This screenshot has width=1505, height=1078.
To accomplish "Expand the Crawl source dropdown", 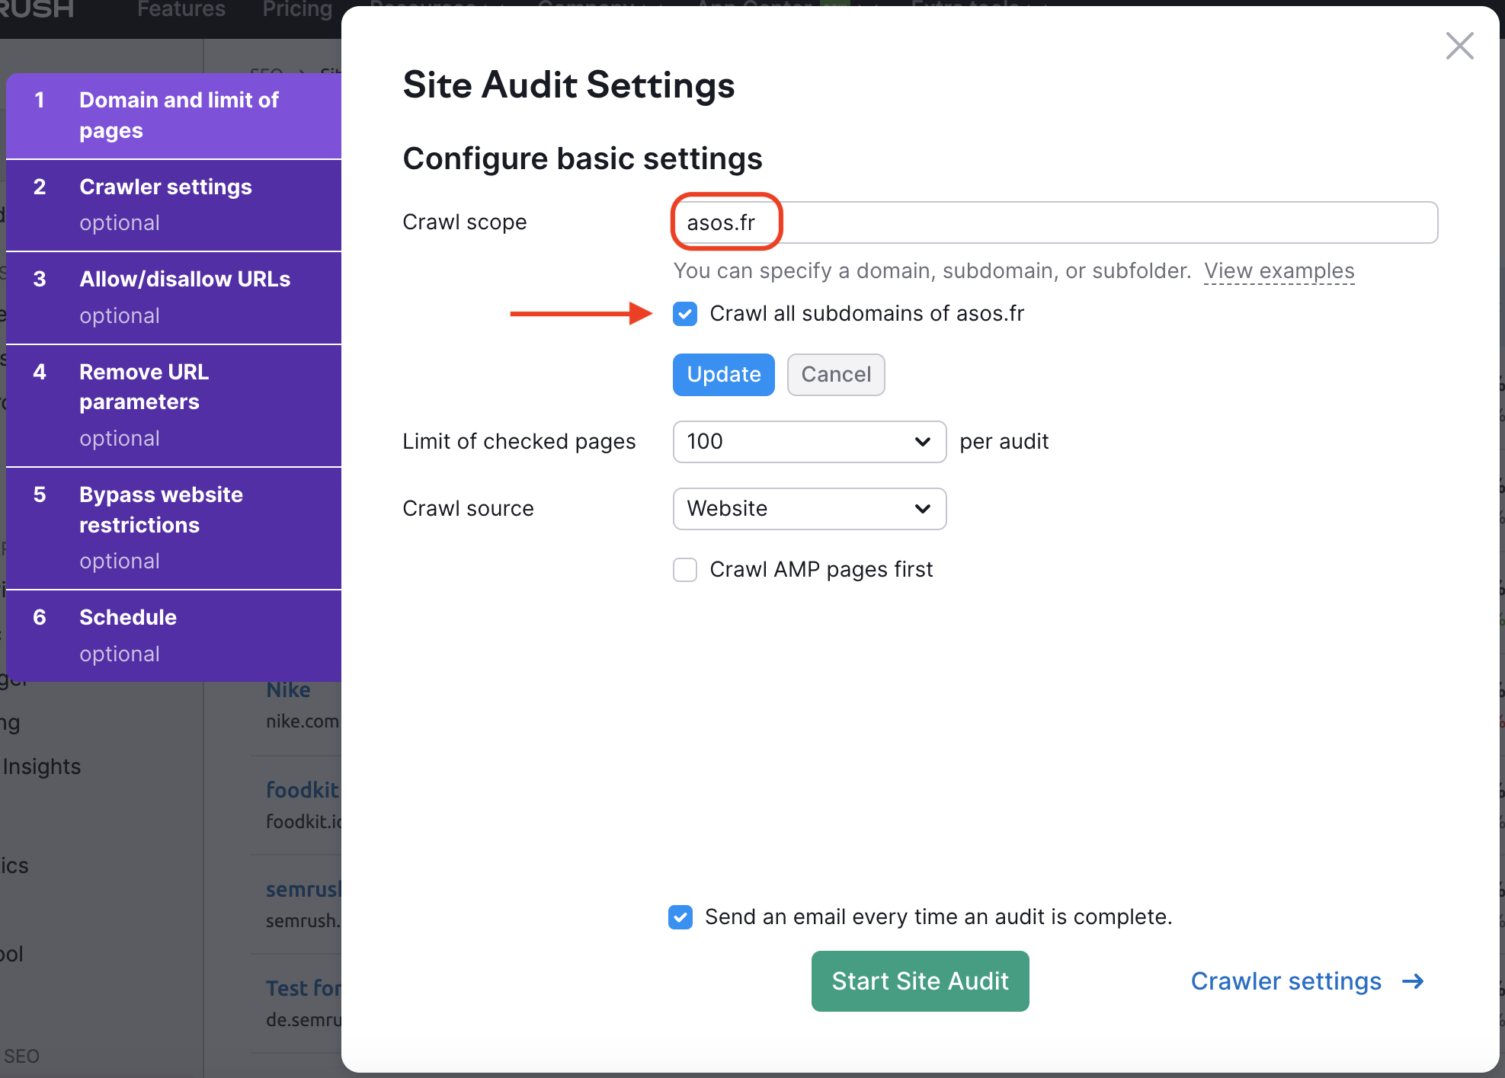I will point(809,509).
